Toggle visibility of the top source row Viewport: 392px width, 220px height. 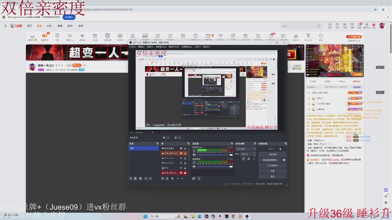[x=181, y=149]
